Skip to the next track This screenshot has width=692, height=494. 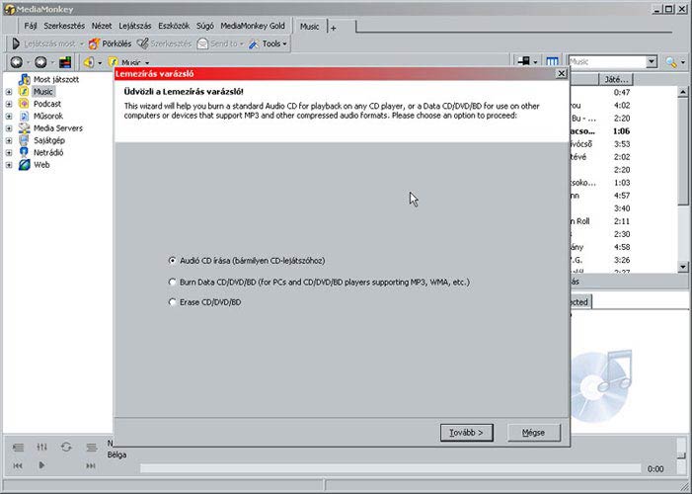tap(91, 464)
